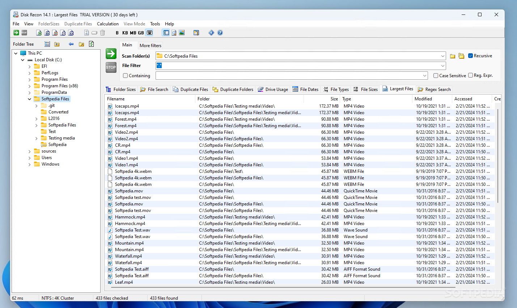The width and height of the screenshot is (517, 308).
Task: Uncheck the Recursive checkbox
Action: pos(471,56)
